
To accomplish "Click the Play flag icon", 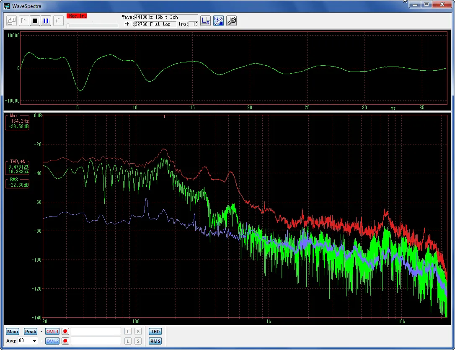I will click(24, 21).
